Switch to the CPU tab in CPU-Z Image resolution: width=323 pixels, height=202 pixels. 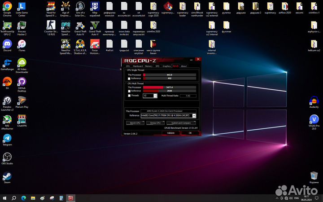128,66
